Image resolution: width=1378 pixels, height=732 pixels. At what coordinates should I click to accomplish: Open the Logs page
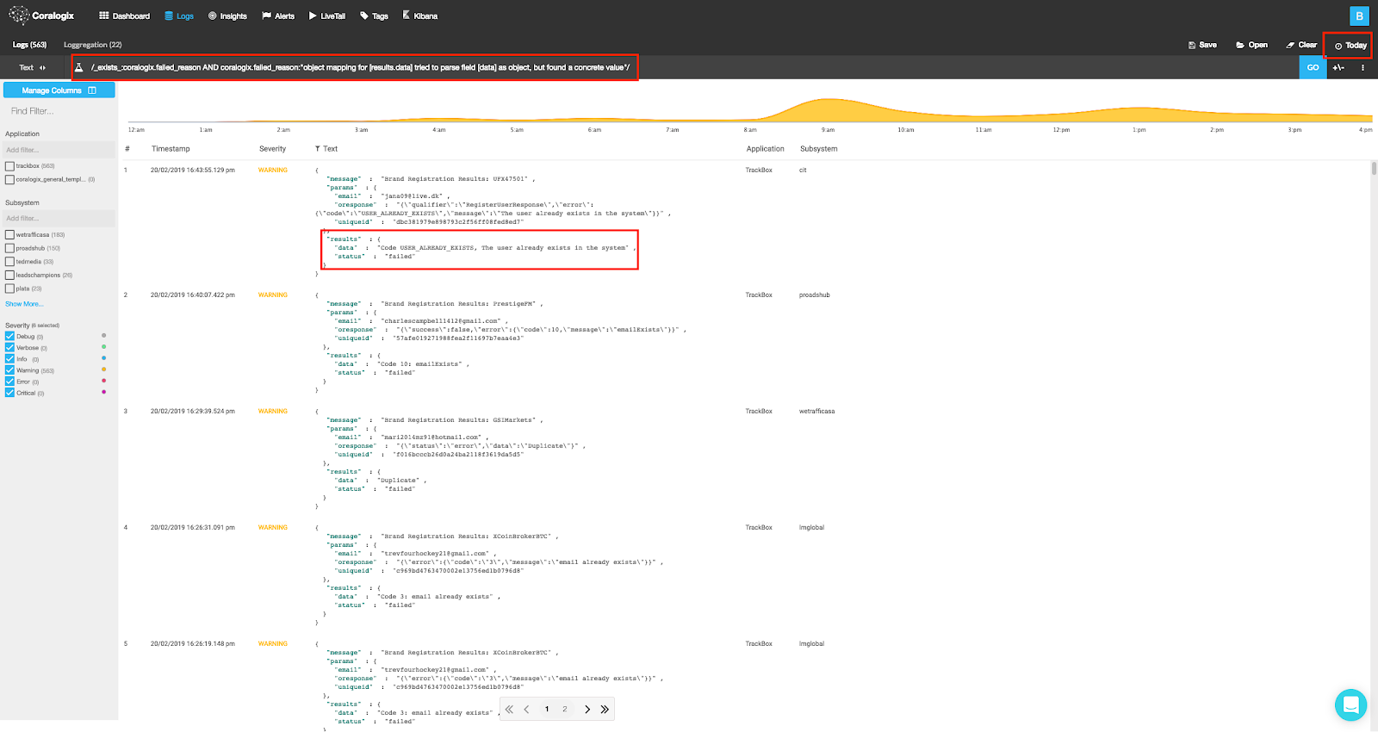(x=179, y=16)
